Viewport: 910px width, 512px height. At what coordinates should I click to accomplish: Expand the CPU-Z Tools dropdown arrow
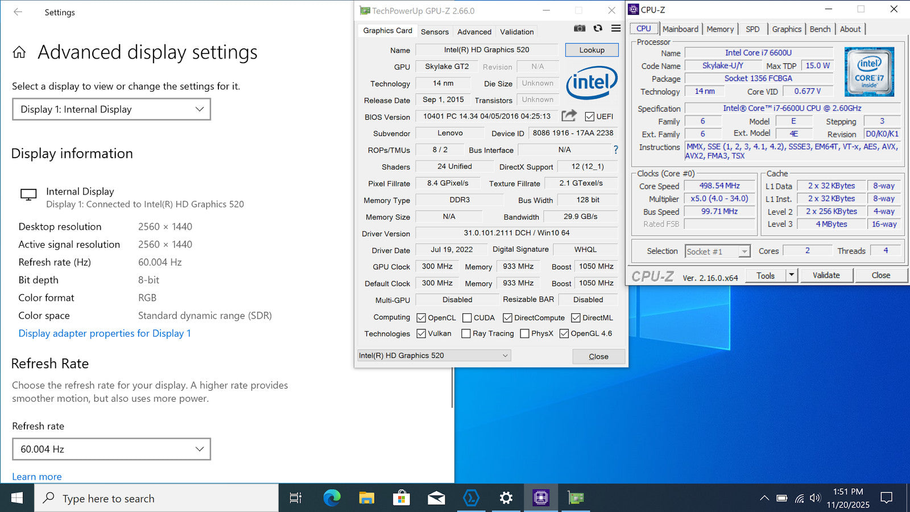791,275
